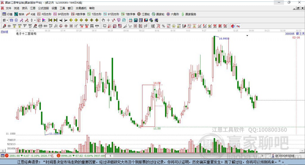The image size is (305, 165).
Task: Open the small black triangle chart dropdown
Action: click(247, 36)
